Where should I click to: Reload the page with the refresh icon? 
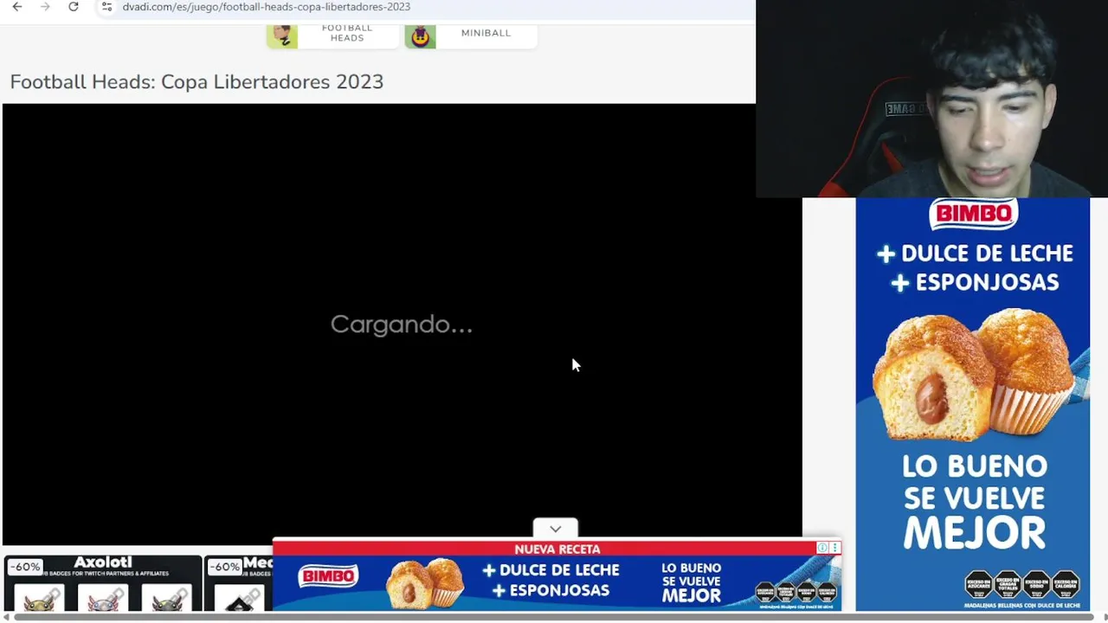74,7
